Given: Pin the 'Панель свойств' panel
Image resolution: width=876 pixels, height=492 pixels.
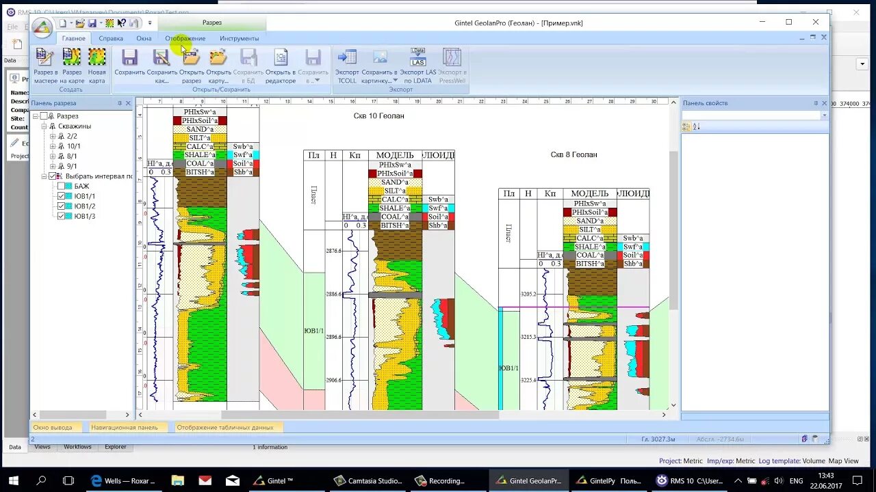Looking at the screenshot, I should point(816,103).
